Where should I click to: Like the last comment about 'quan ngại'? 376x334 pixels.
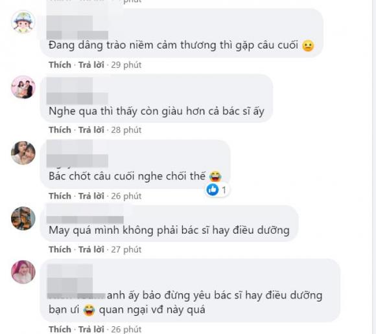point(60,329)
